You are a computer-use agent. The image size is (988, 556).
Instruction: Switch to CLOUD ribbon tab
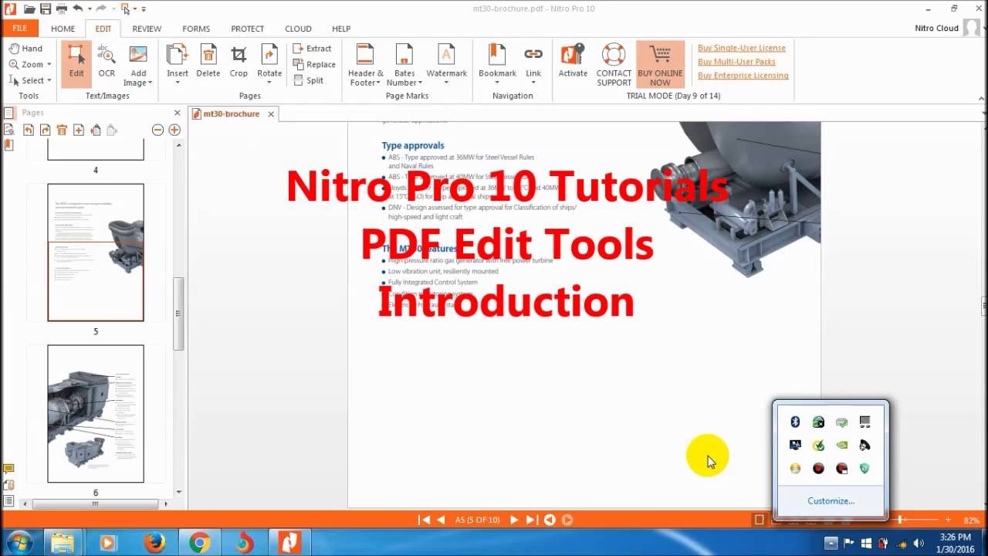click(298, 29)
